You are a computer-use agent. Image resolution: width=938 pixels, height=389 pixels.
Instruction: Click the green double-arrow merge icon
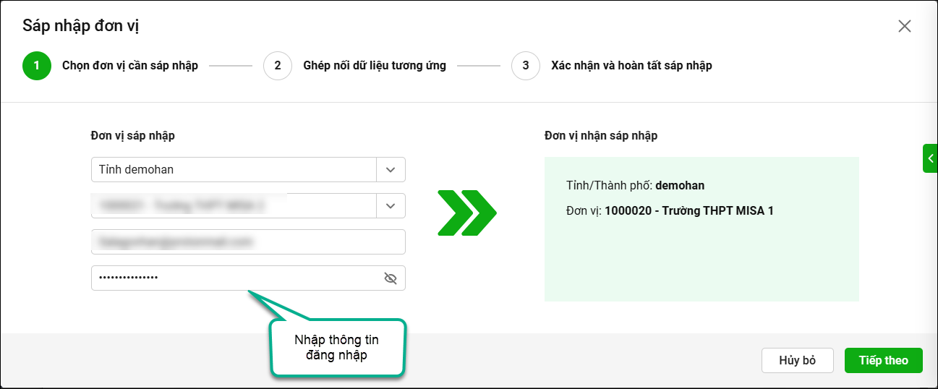467,213
